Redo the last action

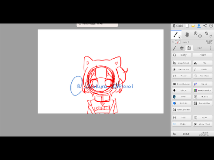point(211,36)
